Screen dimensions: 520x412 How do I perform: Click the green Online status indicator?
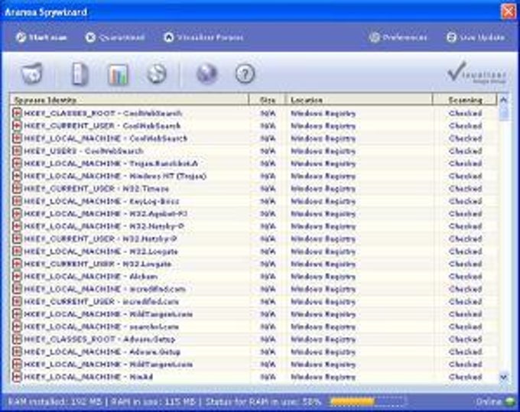click(x=509, y=402)
